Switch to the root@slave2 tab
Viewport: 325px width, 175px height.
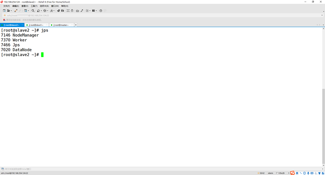point(12,25)
